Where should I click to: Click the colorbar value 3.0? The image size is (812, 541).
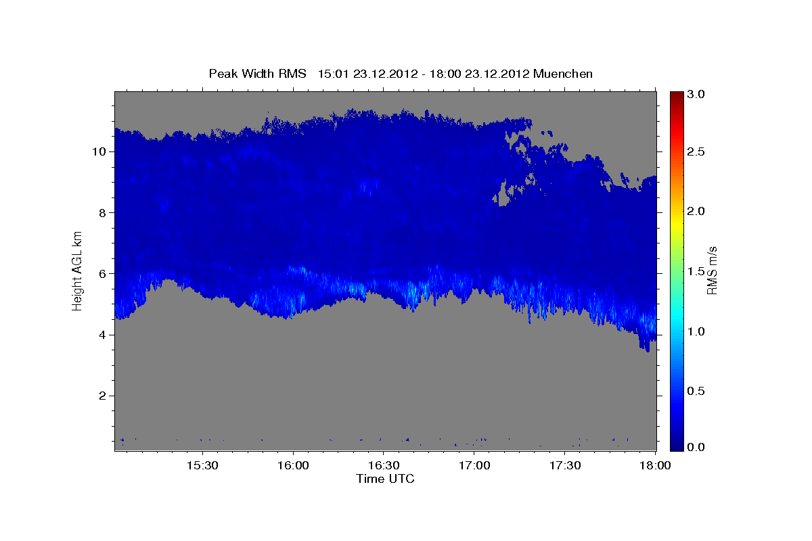point(696,94)
